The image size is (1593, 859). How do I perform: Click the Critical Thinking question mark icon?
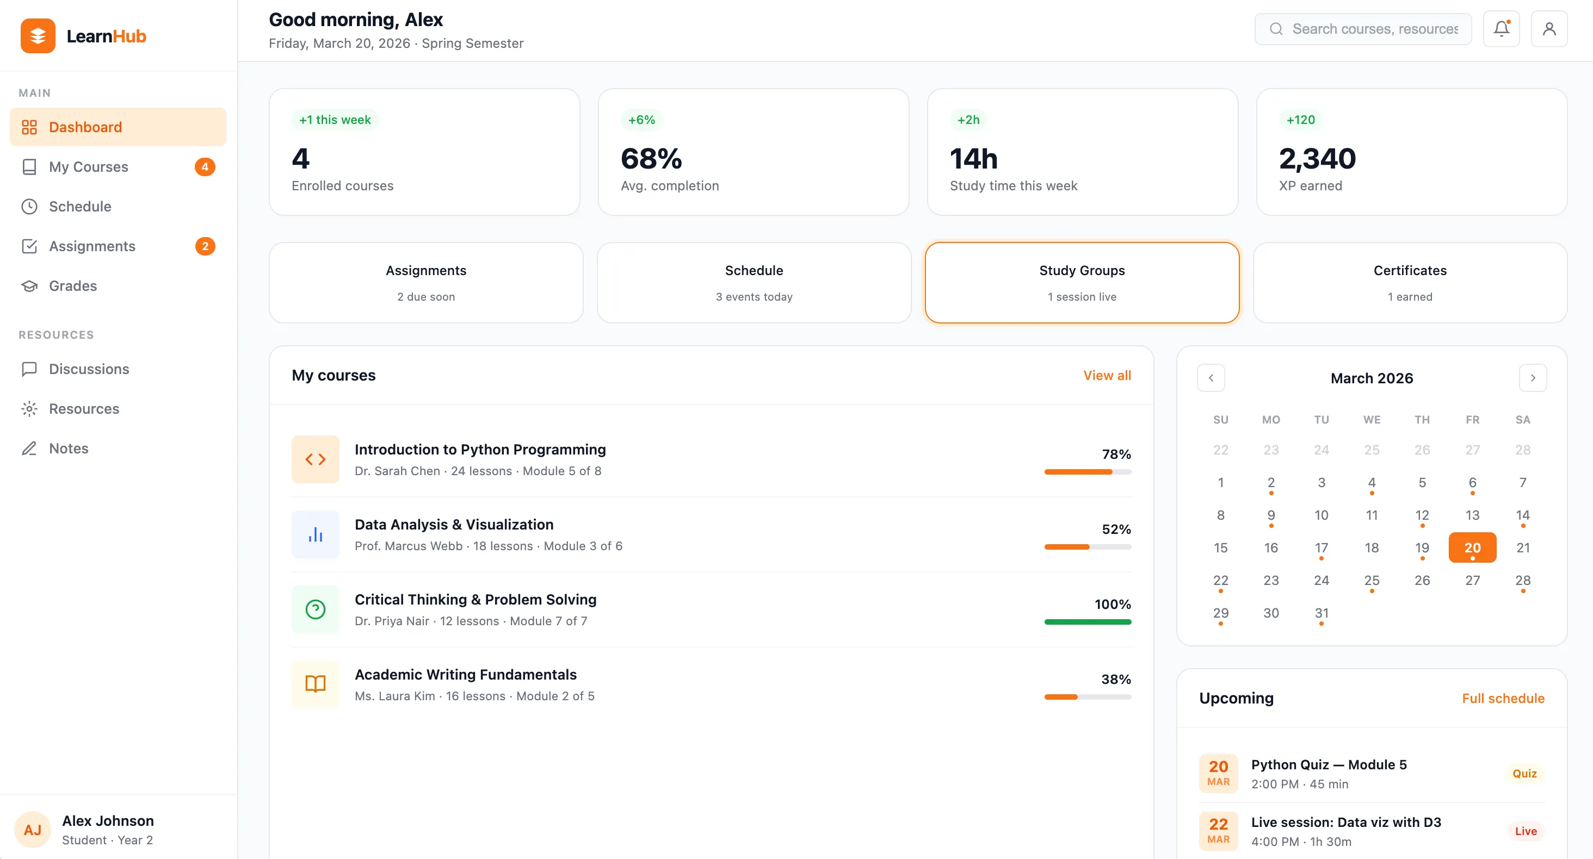coord(316,609)
